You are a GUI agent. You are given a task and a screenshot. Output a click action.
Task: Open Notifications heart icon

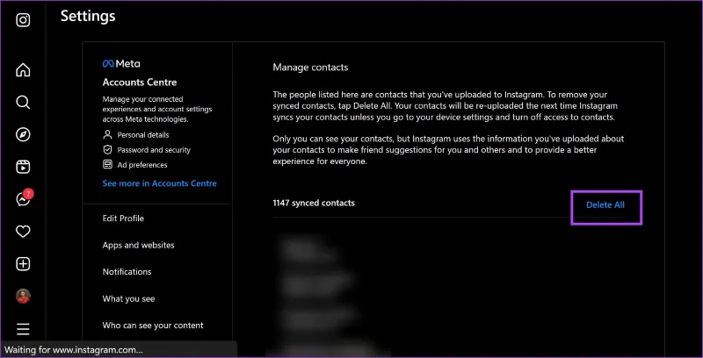coord(23,232)
